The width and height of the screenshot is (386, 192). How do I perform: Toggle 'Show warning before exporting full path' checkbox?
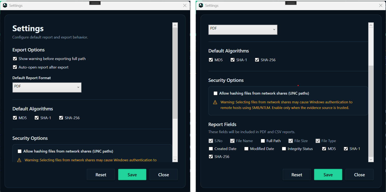[x=15, y=59]
